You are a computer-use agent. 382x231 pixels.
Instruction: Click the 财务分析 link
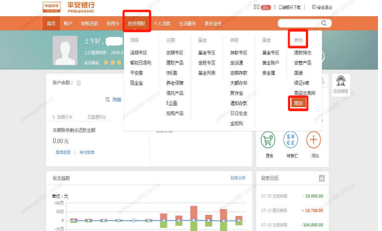(x=238, y=178)
